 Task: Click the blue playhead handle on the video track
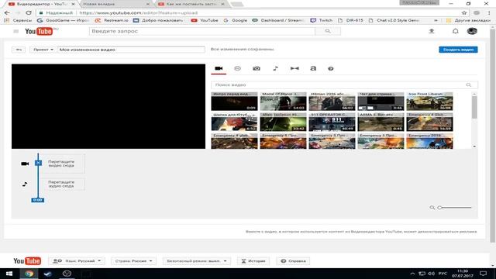tap(38, 163)
